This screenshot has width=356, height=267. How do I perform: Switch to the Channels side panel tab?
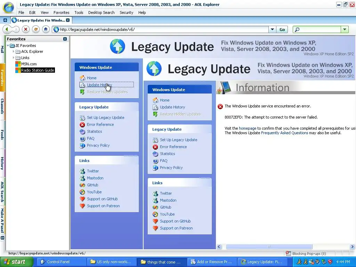coord(2,106)
